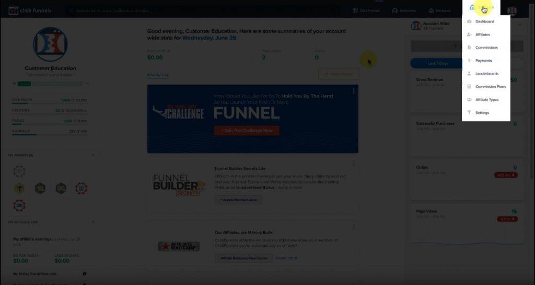This screenshot has height=285, width=535.
Task: Click the Dashboard gauge icon in menu
Action: (469, 21)
